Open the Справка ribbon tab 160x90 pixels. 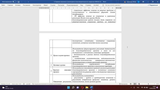pos(88,5)
